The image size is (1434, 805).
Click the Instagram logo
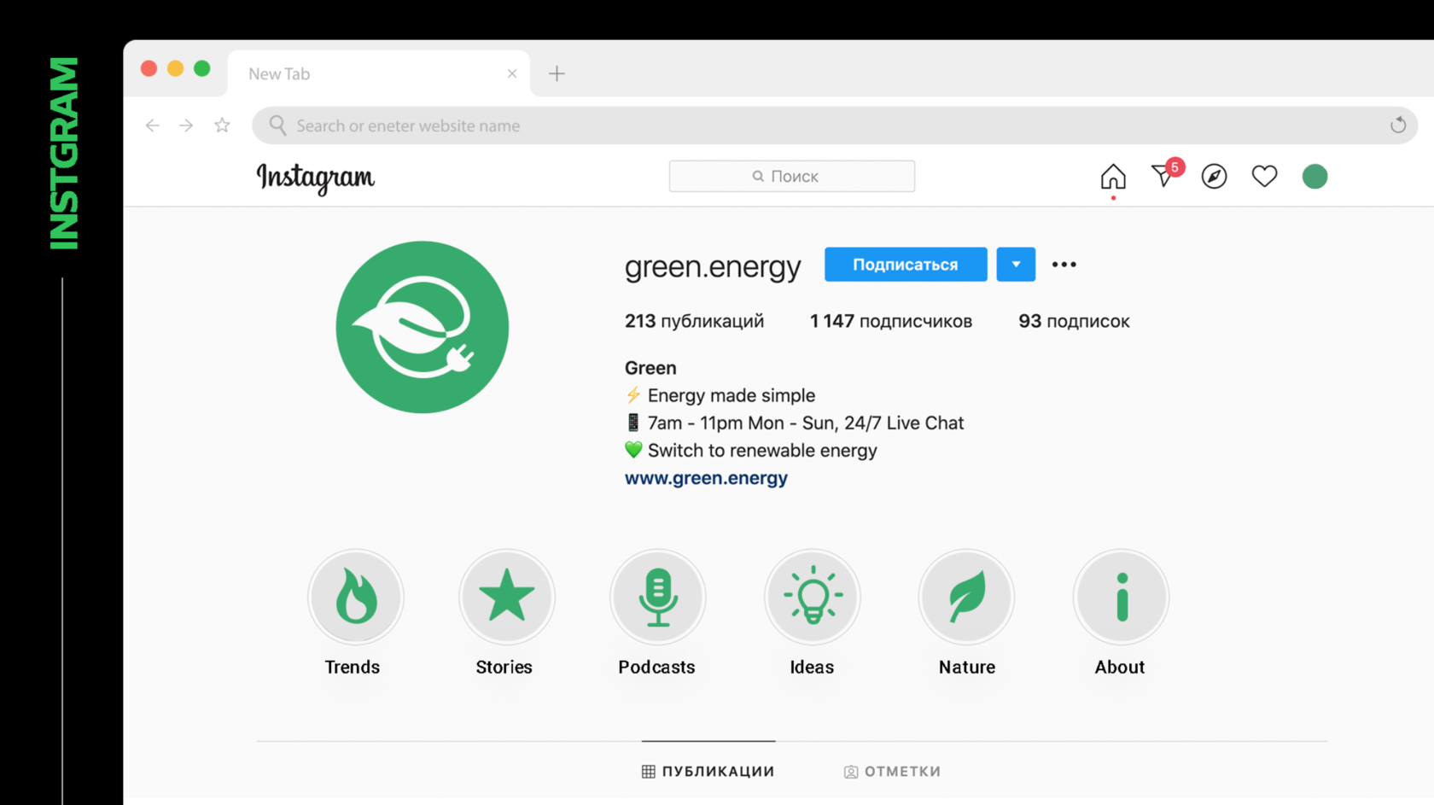[316, 178]
